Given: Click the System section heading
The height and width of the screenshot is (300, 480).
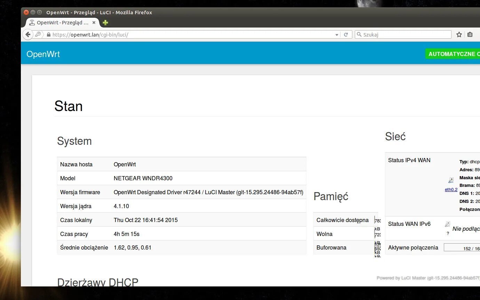Looking at the screenshot, I should (x=74, y=141).
